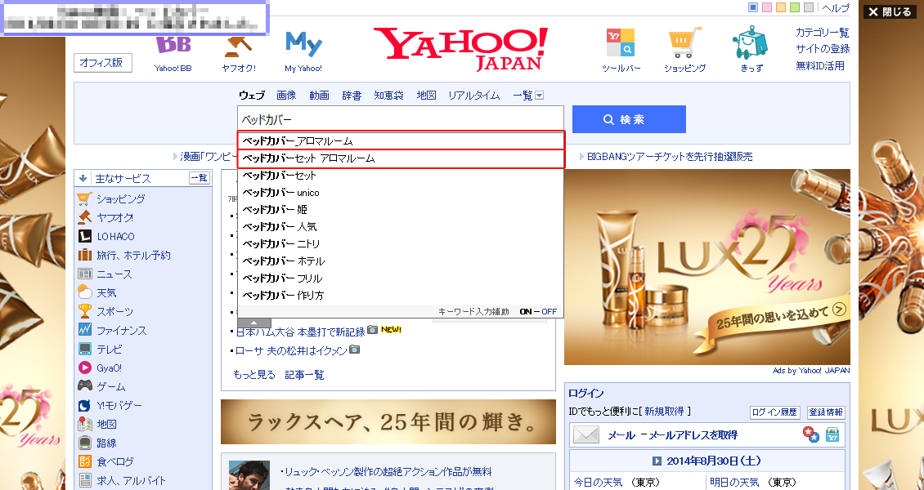The image size is (924, 490).
Task: Choose the pink theme color swatch
Action: [x=767, y=7]
